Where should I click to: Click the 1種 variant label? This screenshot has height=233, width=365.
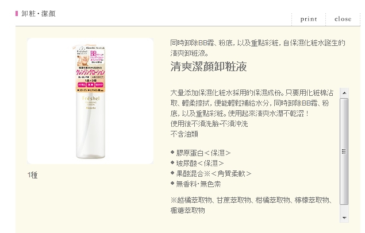33,175
